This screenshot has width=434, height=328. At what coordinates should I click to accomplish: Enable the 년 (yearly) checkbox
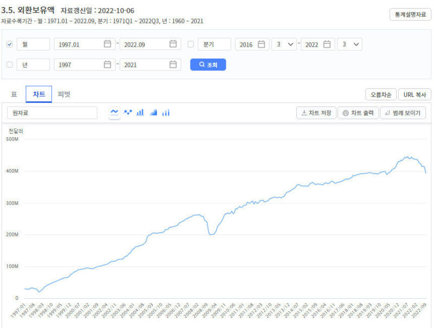[x=9, y=65]
